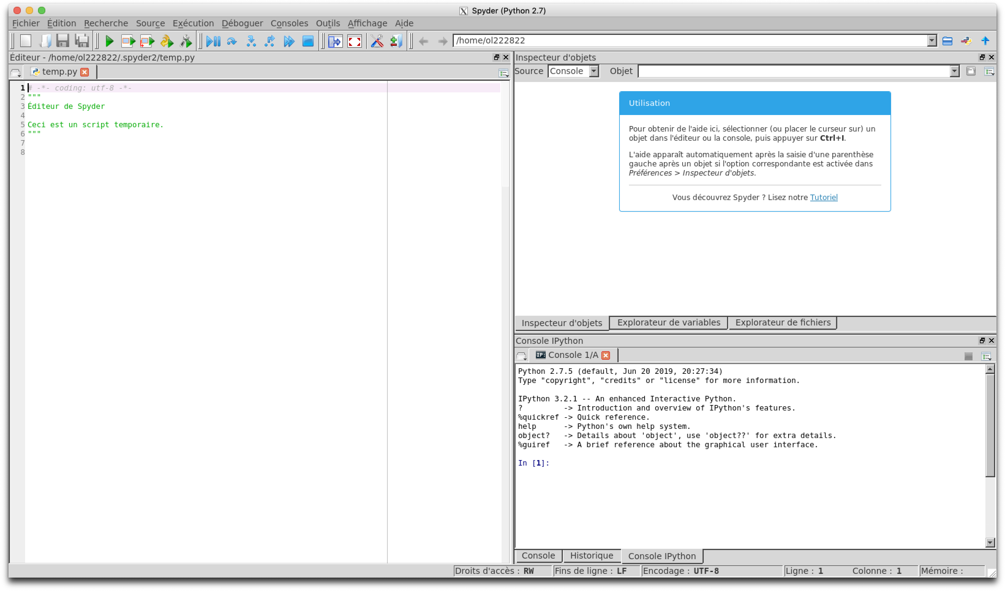
Task: Open the Aide menu
Action: pyautogui.click(x=404, y=23)
